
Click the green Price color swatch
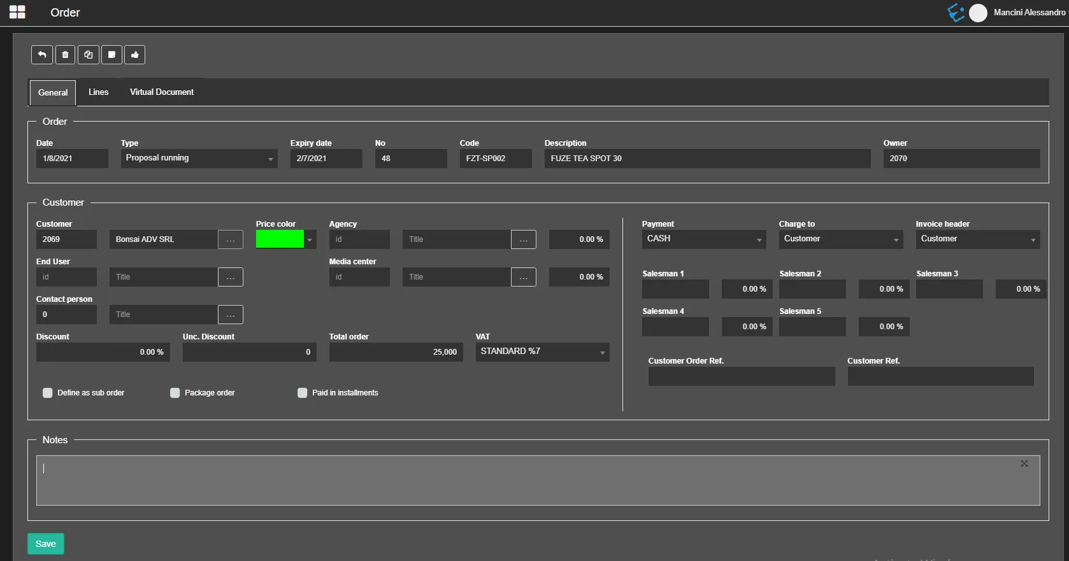click(280, 239)
